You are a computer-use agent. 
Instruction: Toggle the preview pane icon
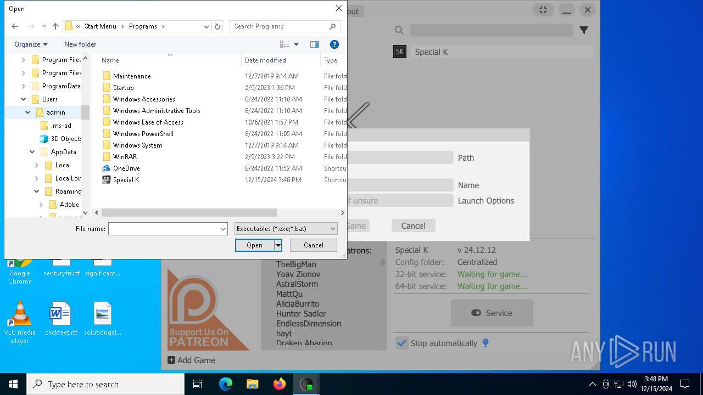[315, 44]
